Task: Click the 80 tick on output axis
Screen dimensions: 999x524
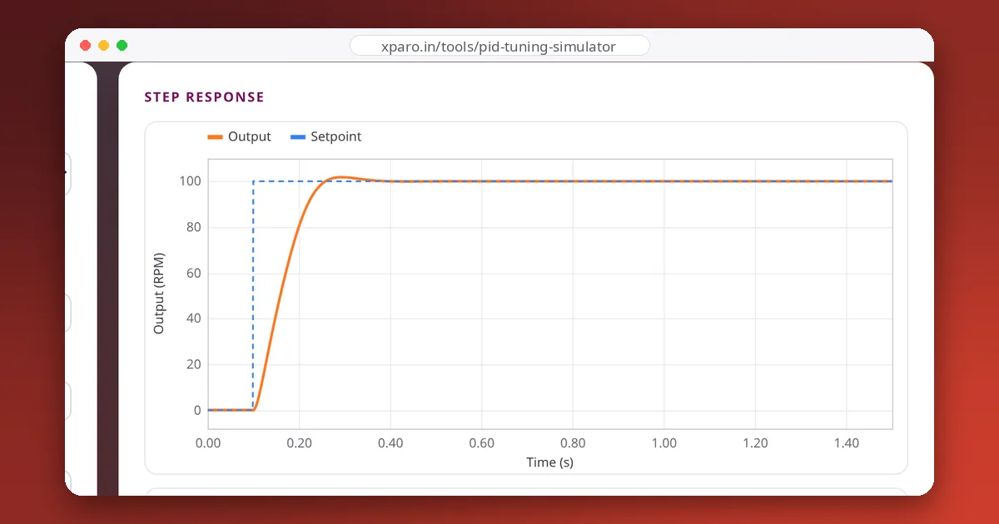Action: [194, 227]
